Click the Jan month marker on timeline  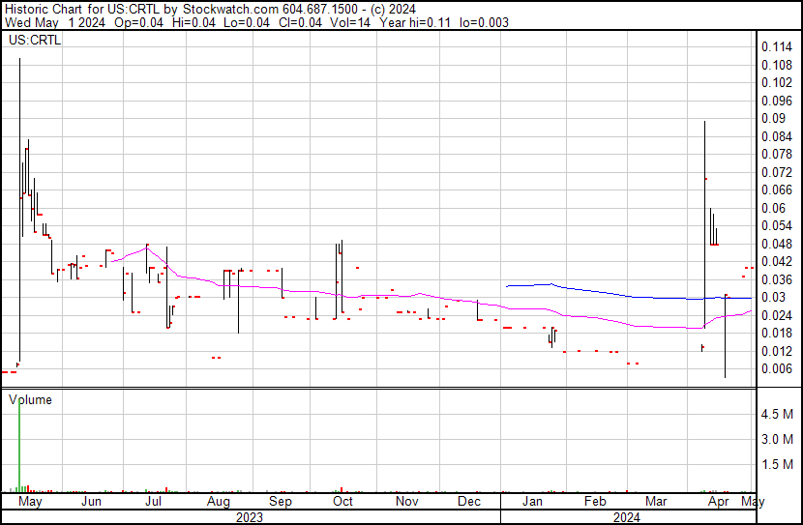[532, 502]
